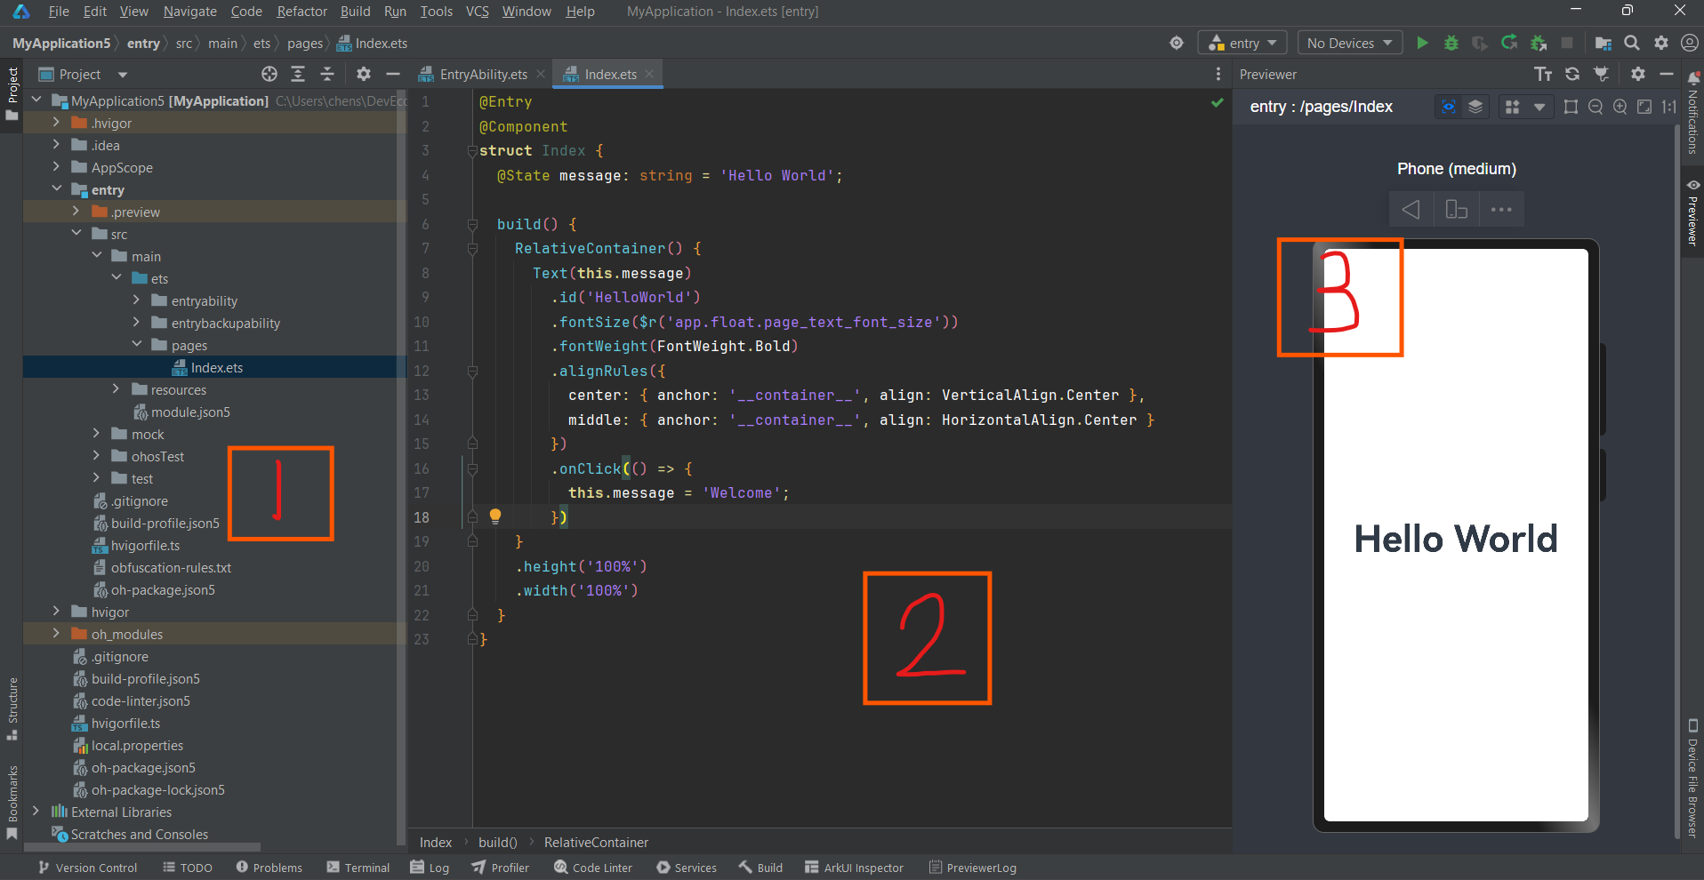
Task: Minimize the Previewer panel
Action: point(1667,74)
